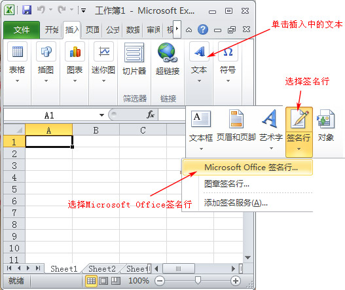345x290 pixels.
Task: Open the Customize Quick Access Toolbar dropdown
Action: coord(83,10)
